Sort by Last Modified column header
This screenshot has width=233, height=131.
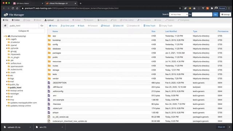(x=171, y=31)
